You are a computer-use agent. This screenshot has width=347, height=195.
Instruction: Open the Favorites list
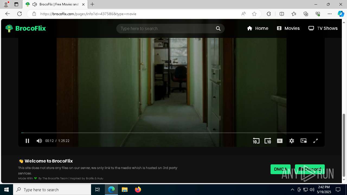[294, 14]
